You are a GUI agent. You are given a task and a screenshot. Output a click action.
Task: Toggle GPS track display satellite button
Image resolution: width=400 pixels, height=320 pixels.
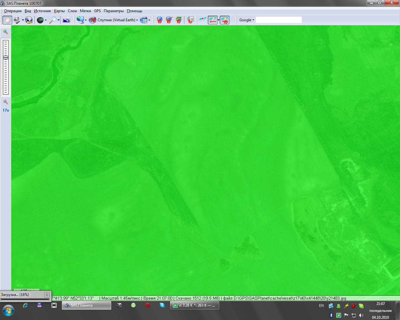coord(213,20)
